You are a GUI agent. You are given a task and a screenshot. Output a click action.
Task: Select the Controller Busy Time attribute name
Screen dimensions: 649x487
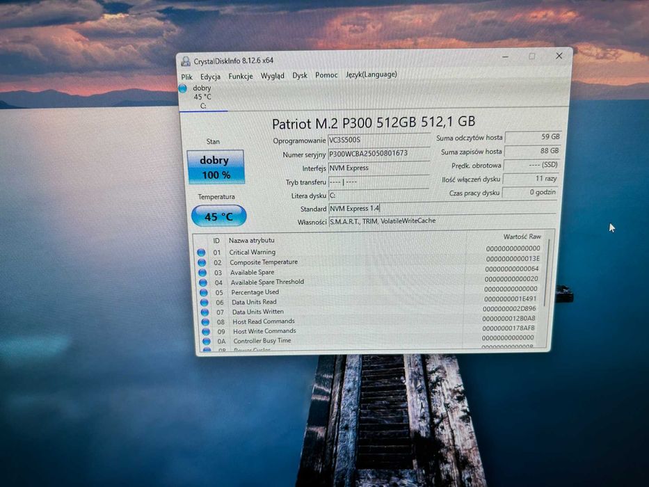[262, 341]
